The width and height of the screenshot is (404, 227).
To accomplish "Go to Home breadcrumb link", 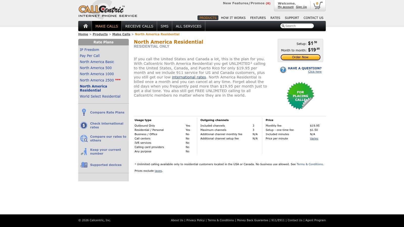I will pyautogui.click(x=83, y=34).
